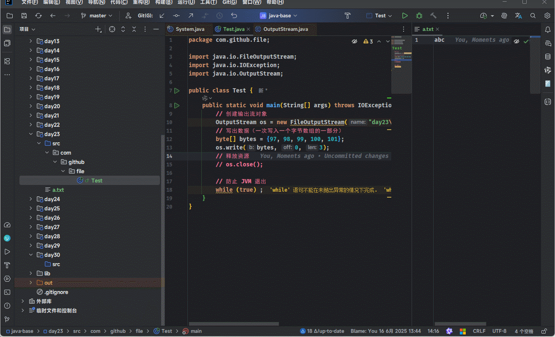The image size is (555, 337).
Task: Toggle the reader mode eye icon in a.txt
Action: coord(517,41)
